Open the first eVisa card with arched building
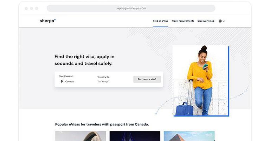Image resolution: width=270 pixels, height=141 pixels. pyautogui.click(x=81, y=136)
